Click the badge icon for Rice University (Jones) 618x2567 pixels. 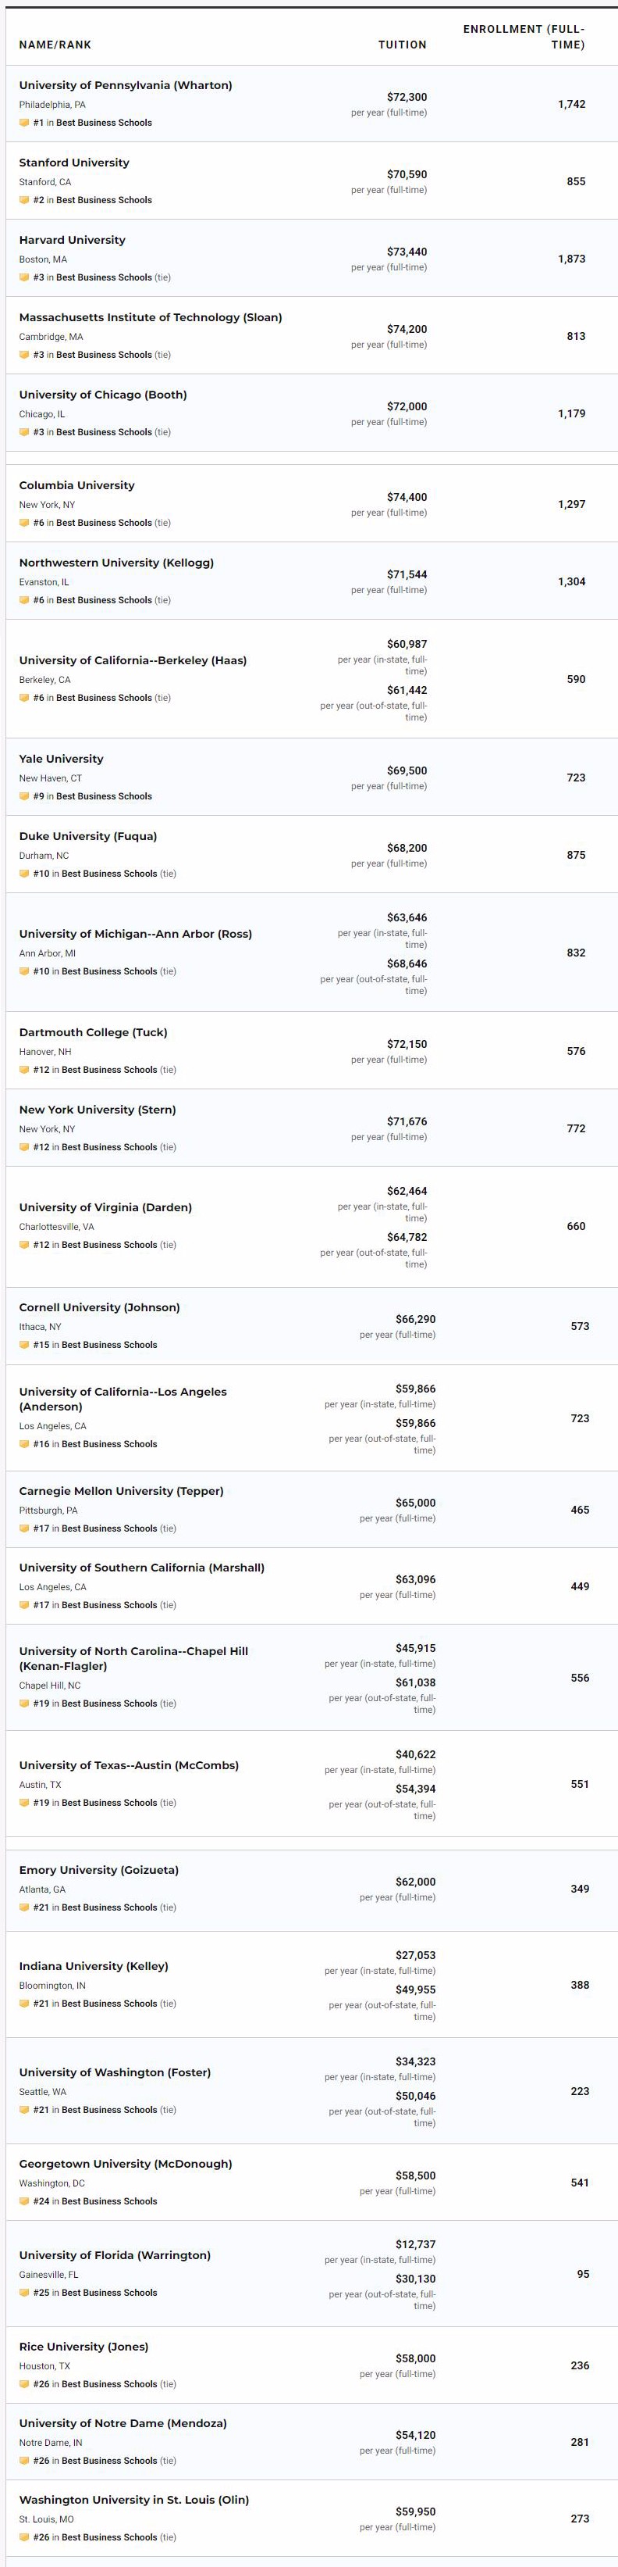click(24, 2385)
